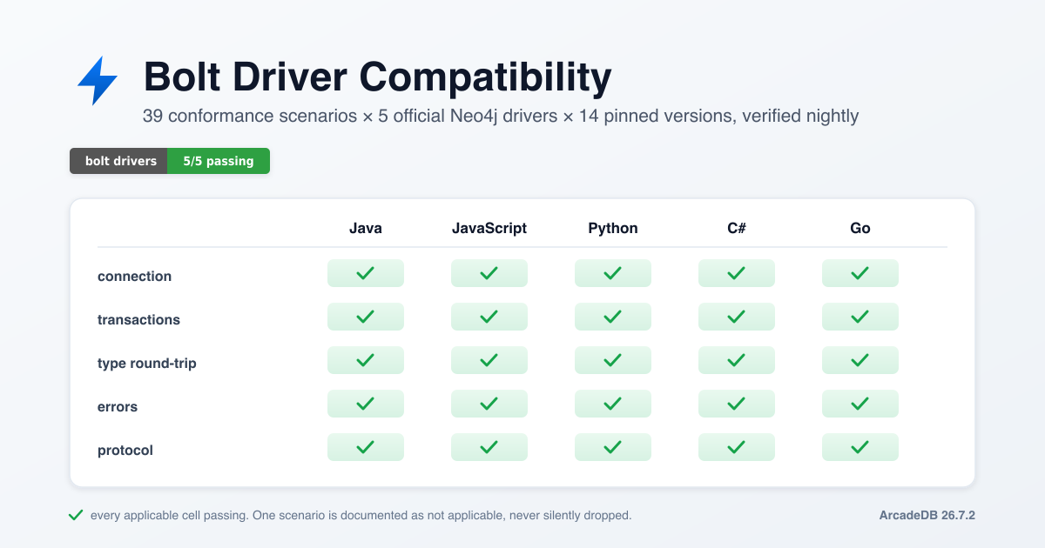The image size is (1045, 548).
Task: Click the JavaScript protocol checkmark cell
Action: point(489,447)
